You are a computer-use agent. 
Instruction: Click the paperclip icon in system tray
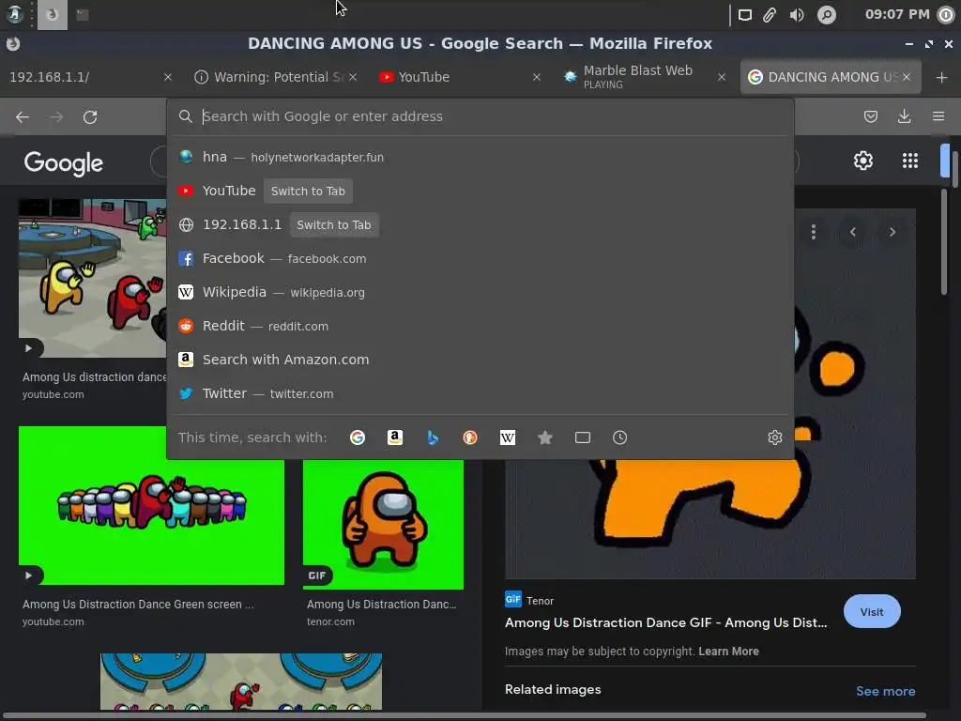coord(770,15)
